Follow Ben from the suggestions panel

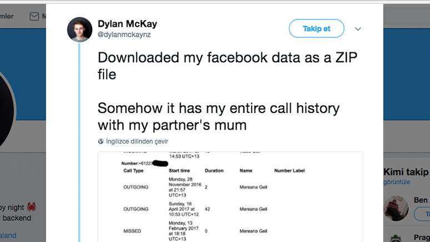[426, 214]
